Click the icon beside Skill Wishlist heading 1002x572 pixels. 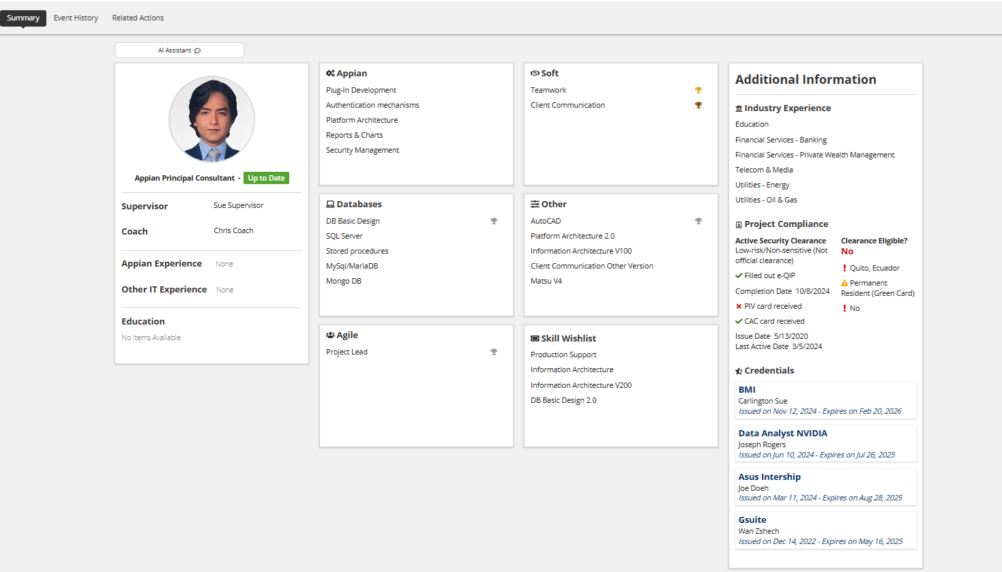tap(535, 338)
